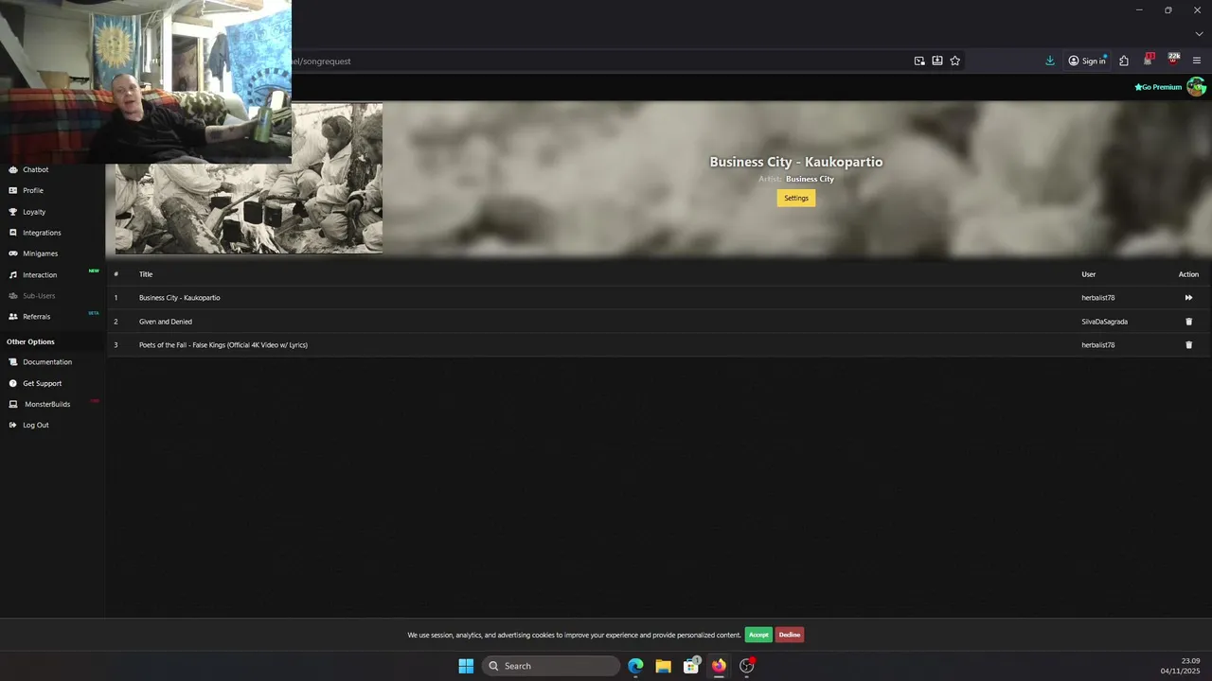Open the Loyalty sidebar section

[34, 212]
